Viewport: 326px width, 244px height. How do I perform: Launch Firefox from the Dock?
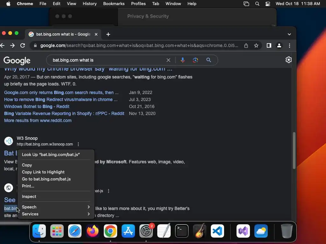(x=93, y=231)
